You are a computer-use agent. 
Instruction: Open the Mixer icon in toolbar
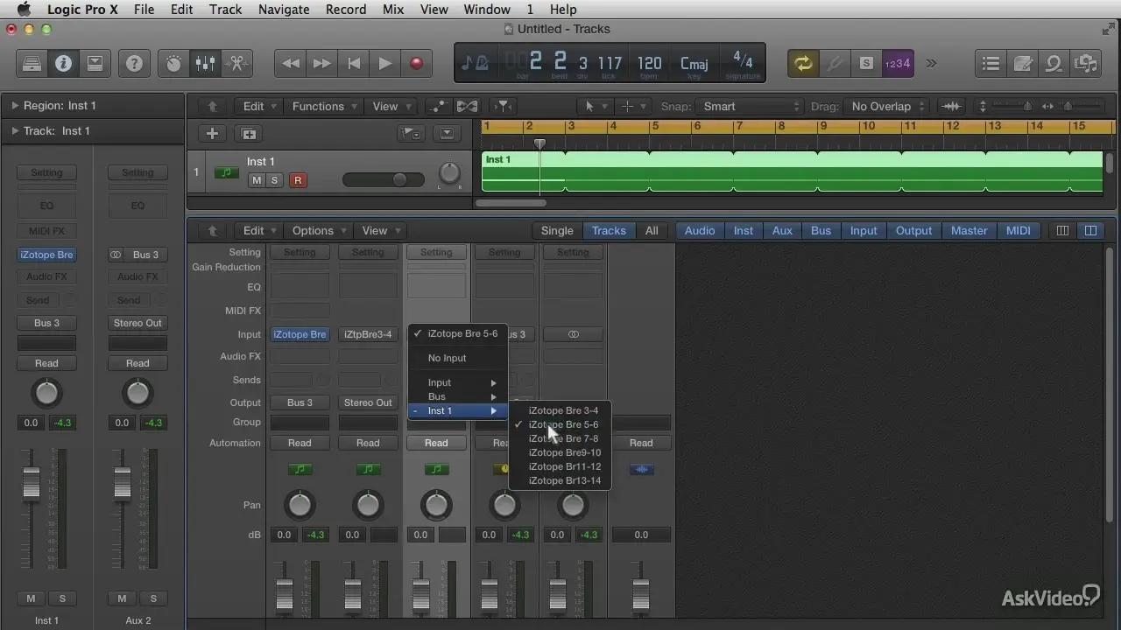click(x=205, y=64)
